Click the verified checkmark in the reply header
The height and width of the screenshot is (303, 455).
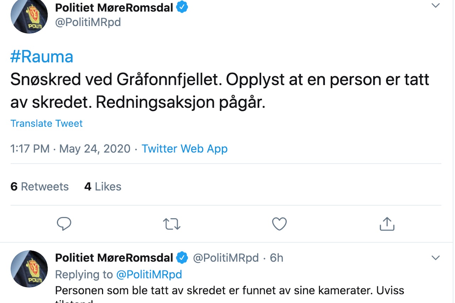point(182,257)
